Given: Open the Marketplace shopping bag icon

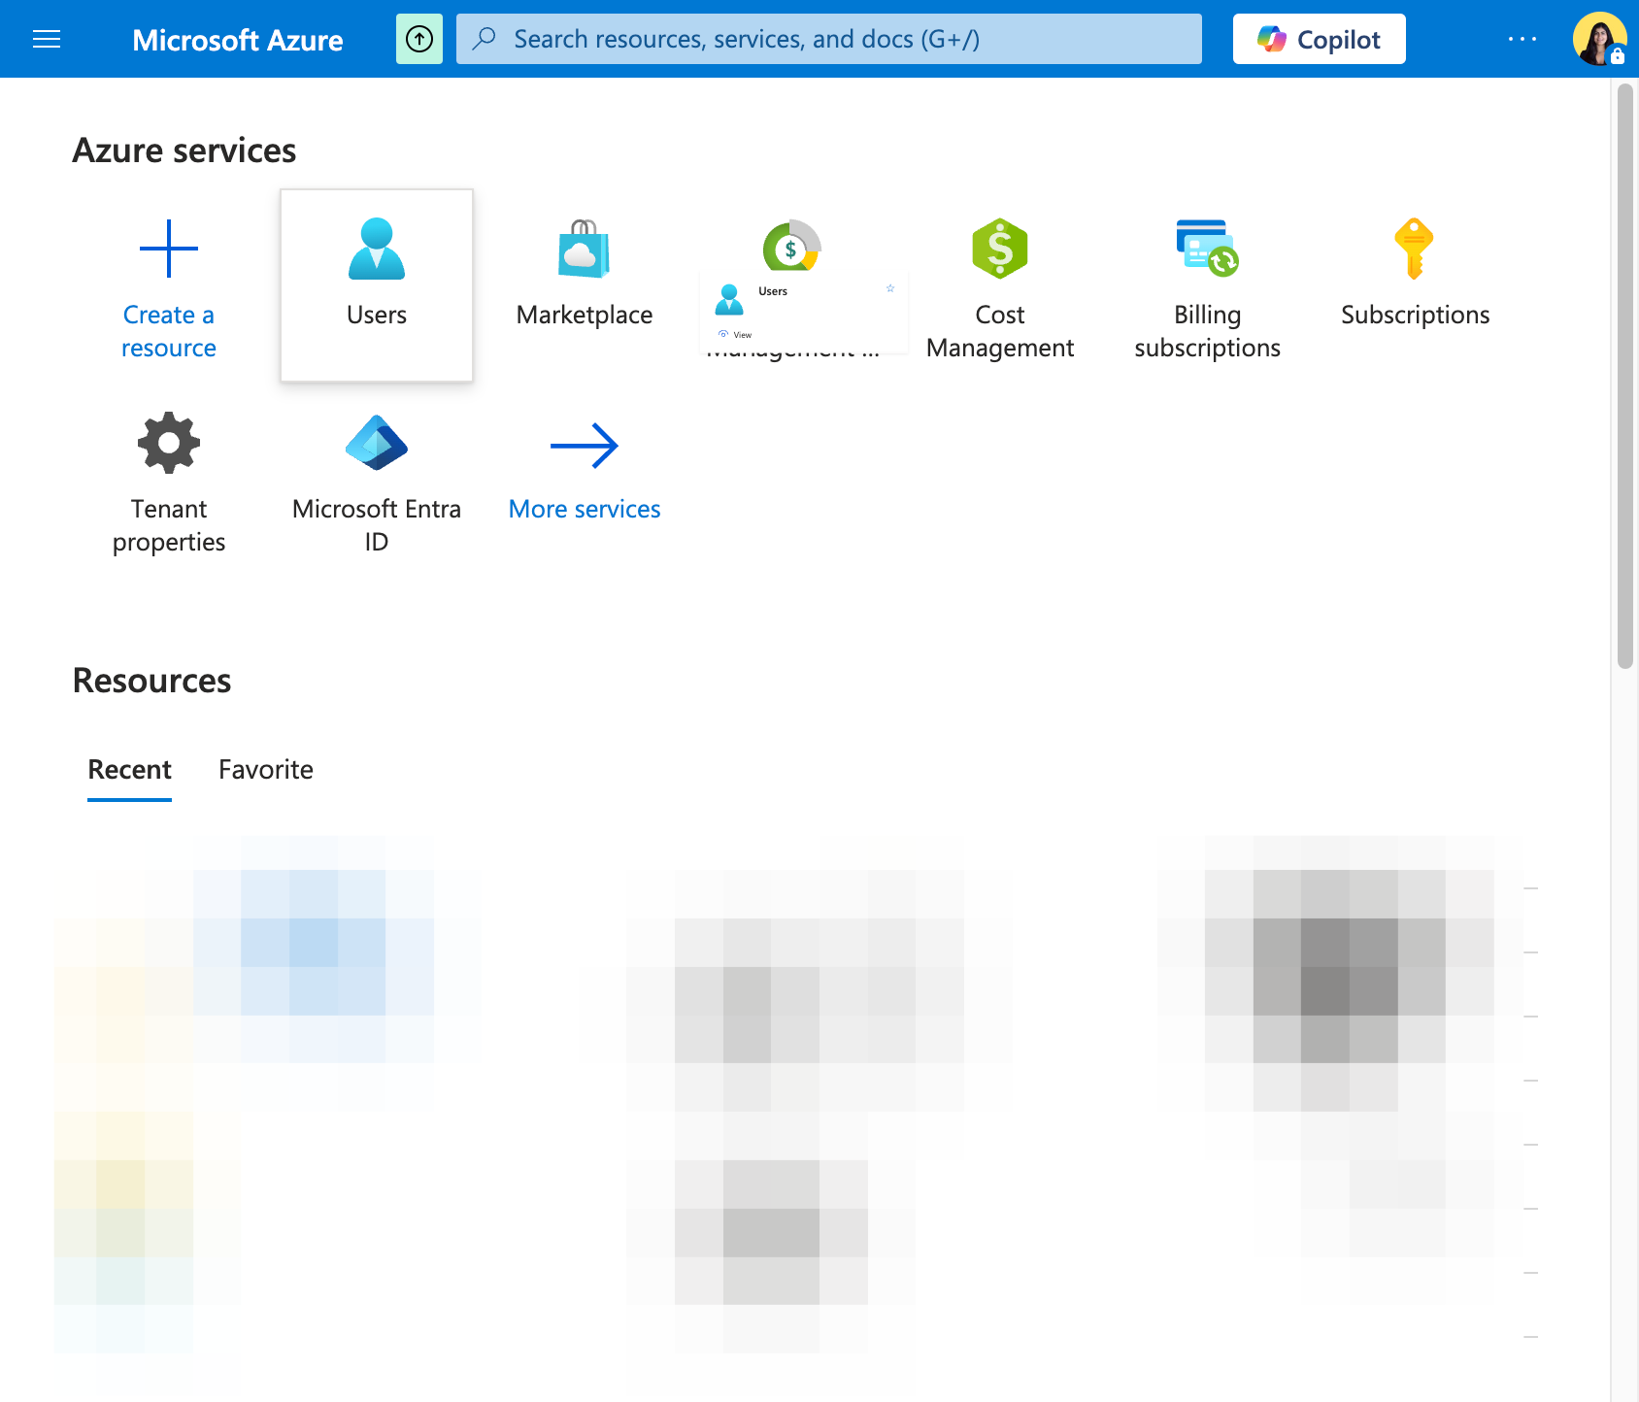Looking at the screenshot, I should pyautogui.click(x=585, y=249).
